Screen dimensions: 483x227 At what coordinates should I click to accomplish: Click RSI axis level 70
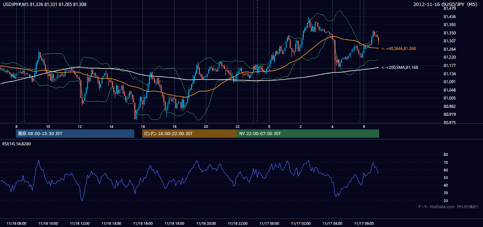tap(446, 162)
